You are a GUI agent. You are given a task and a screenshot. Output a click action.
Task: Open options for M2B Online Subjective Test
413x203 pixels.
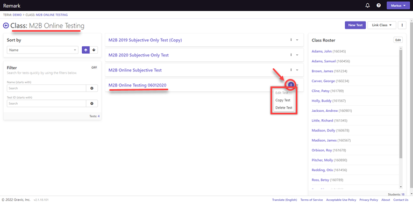[x=291, y=70]
